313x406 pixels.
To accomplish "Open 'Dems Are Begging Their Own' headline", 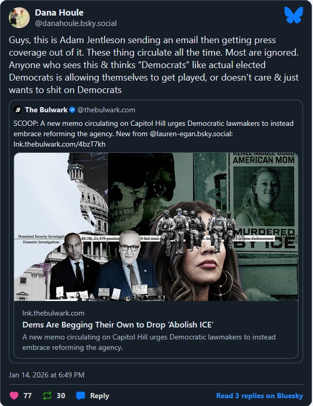I will tap(118, 325).
